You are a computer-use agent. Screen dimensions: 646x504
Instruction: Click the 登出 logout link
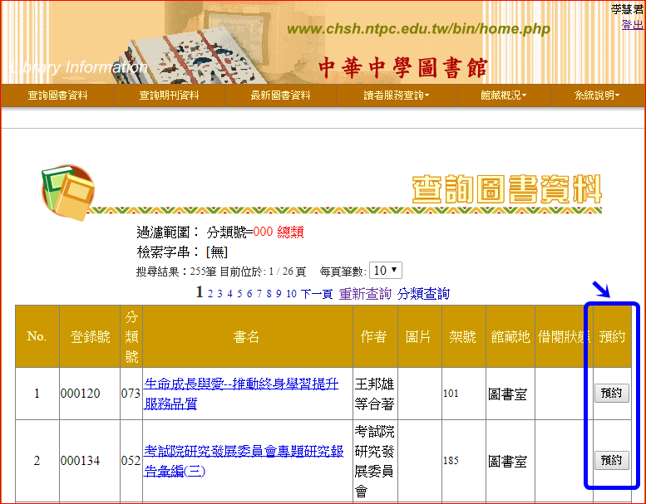(632, 25)
